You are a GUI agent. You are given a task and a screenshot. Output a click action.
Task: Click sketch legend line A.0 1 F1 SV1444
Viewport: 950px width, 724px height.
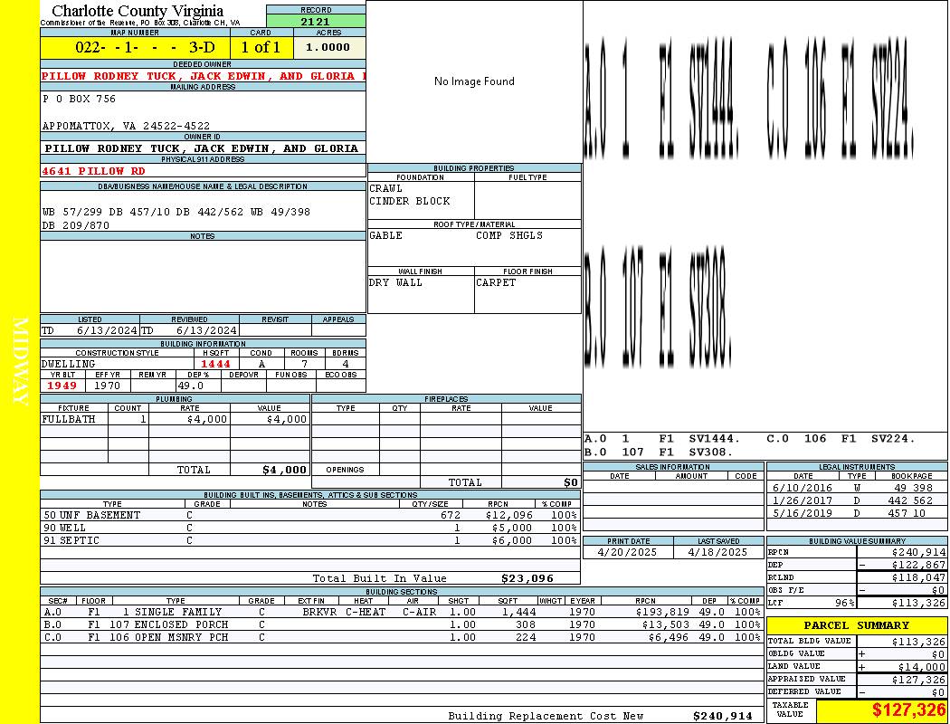(x=662, y=439)
